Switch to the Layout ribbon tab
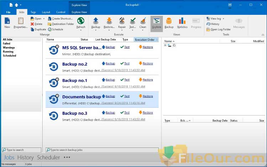 (46, 12)
